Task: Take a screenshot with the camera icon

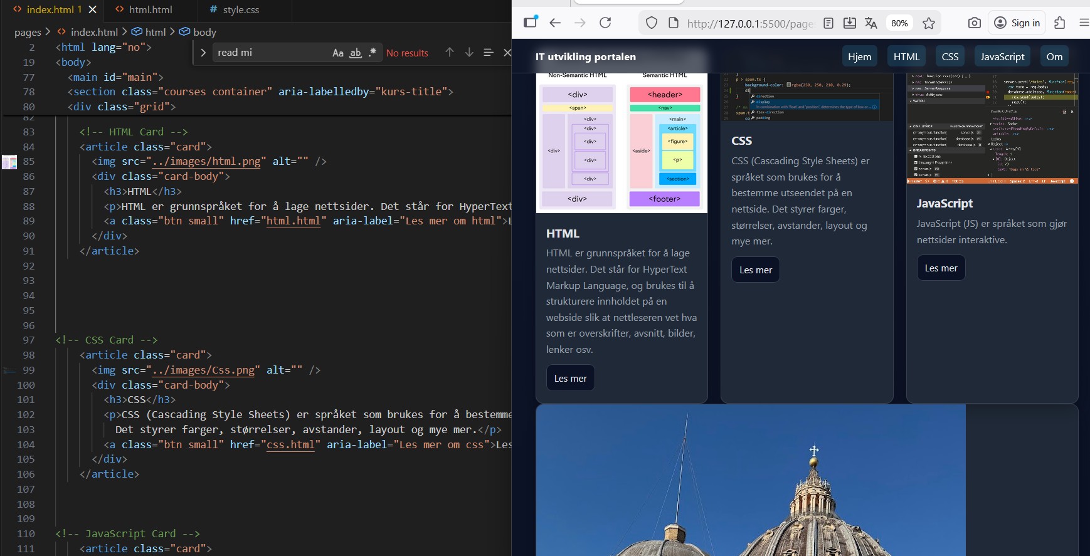Action: point(974,23)
